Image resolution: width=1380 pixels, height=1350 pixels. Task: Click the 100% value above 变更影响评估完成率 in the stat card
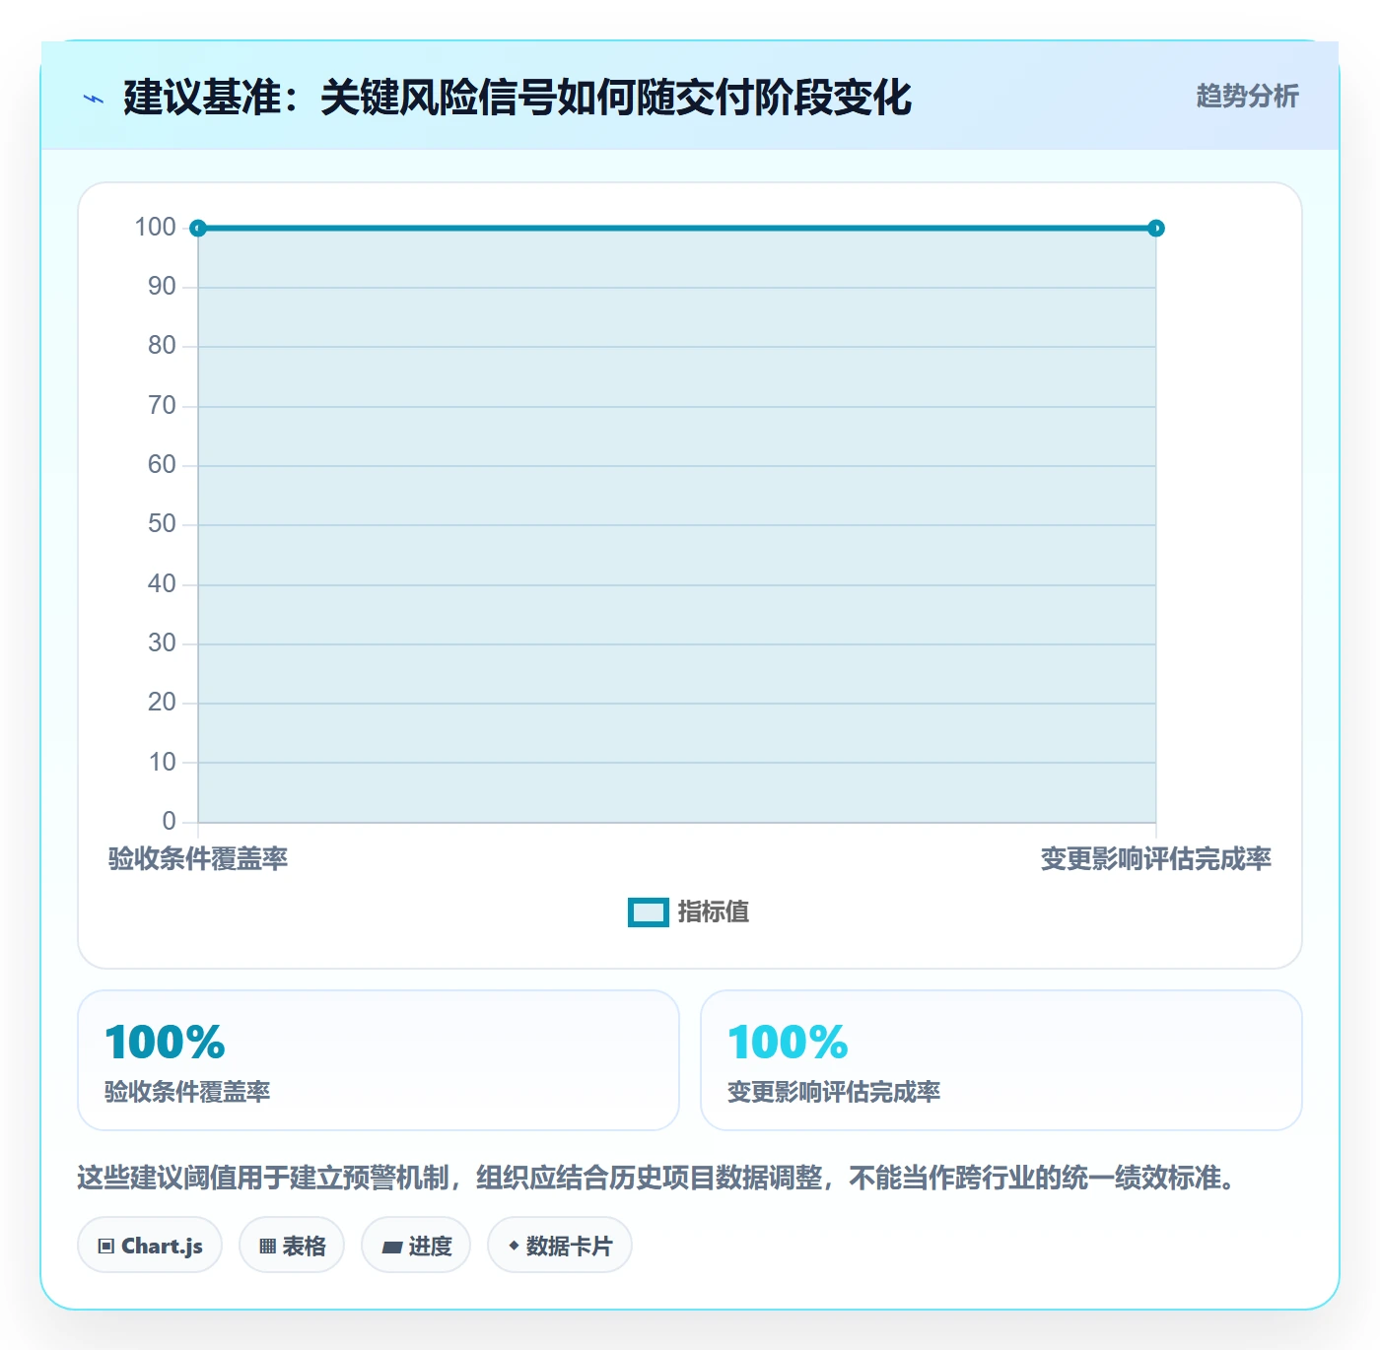[x=788, y=1042]
